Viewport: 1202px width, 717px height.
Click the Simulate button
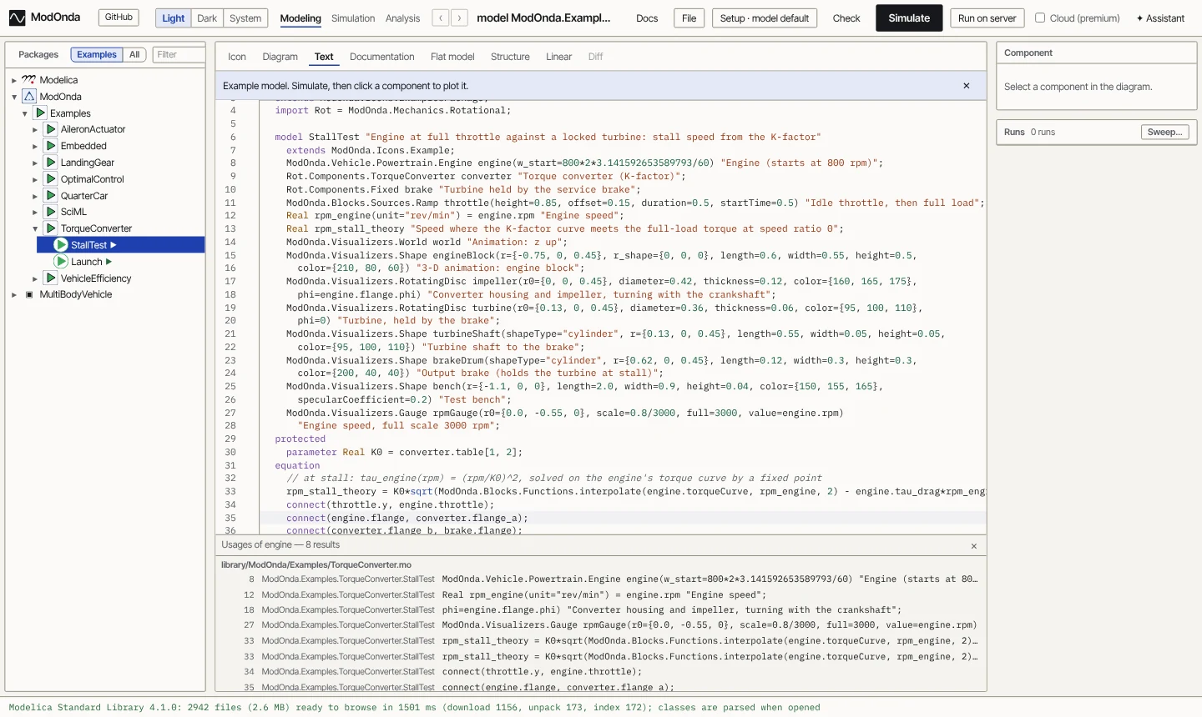[x=909, y=18]
